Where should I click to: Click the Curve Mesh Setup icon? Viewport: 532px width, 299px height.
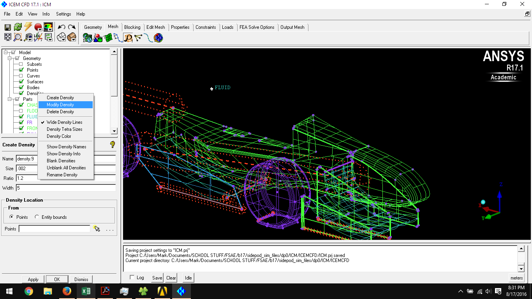tap(118, 38)
